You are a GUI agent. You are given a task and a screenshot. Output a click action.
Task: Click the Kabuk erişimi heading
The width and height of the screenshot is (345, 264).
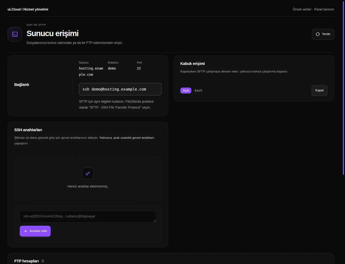tap(192, 64)
